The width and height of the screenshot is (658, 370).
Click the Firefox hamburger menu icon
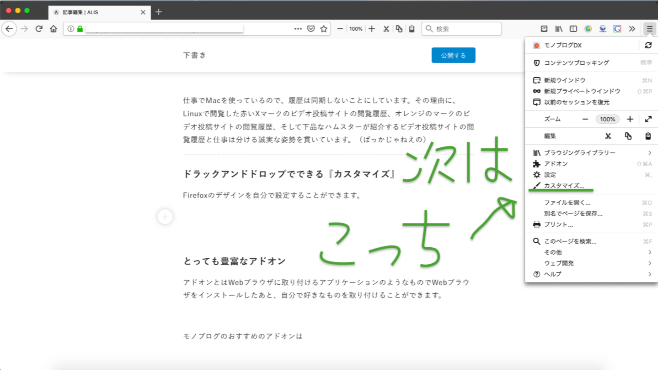649,29
